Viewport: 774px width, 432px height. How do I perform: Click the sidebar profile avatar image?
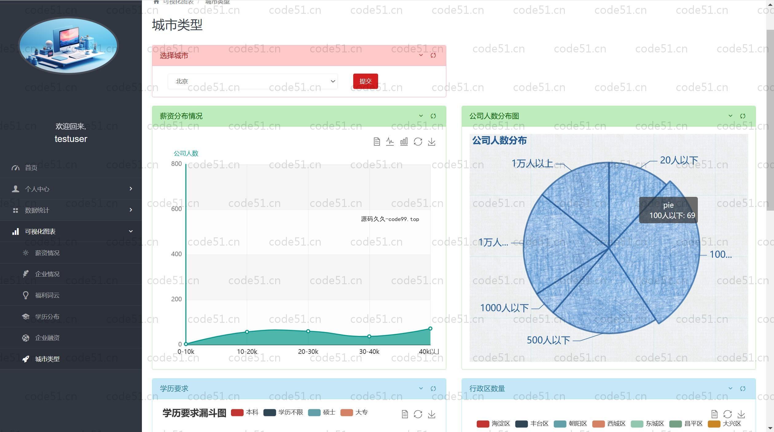(x=68, y=46)
